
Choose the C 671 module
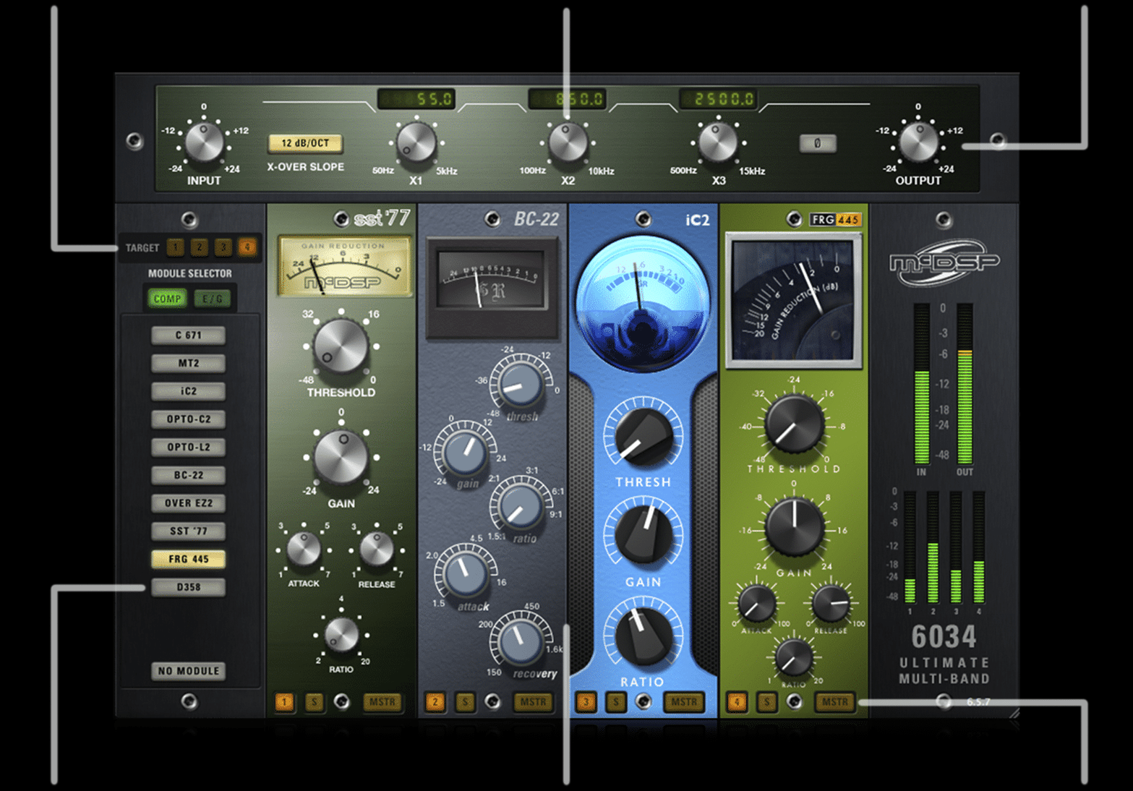pos(188,335)
